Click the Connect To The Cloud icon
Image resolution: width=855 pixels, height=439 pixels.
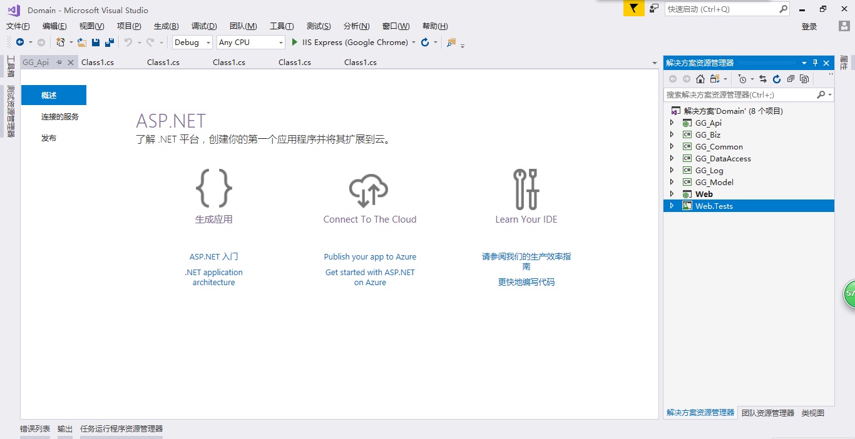tap(369, 190)
